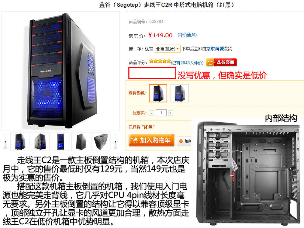Select the first red-color case swatch
This screenshot has width=304, height=228.
click(158, 93)
